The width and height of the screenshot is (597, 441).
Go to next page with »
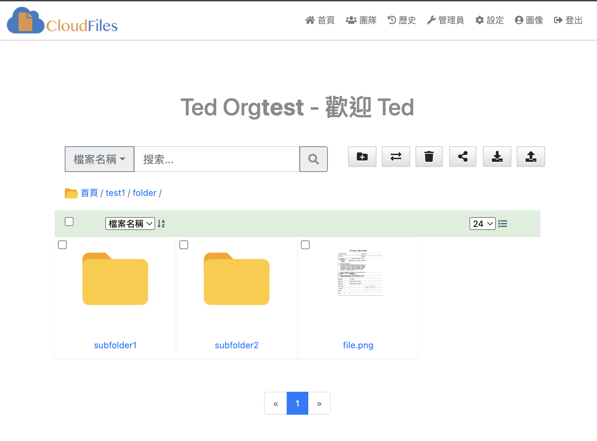[x=319, y=403]
